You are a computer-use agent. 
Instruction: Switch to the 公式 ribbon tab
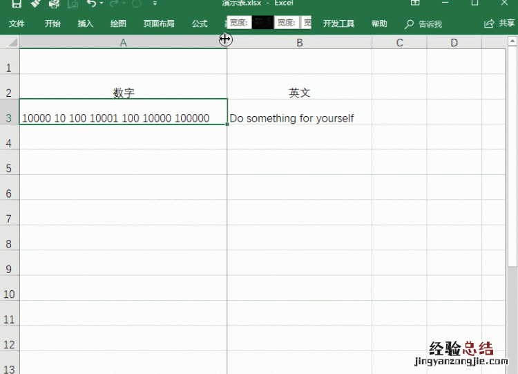[200, 24]
